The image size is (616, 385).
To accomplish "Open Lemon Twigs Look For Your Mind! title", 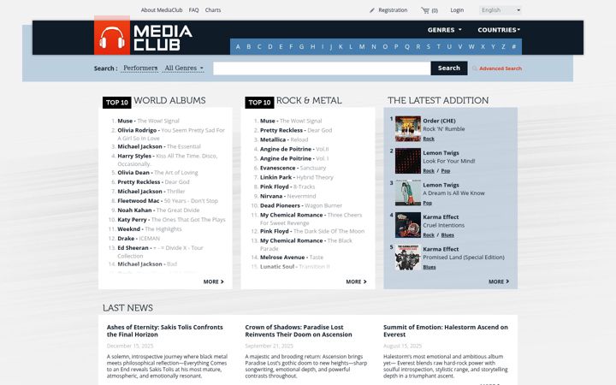I will (449, 161).
